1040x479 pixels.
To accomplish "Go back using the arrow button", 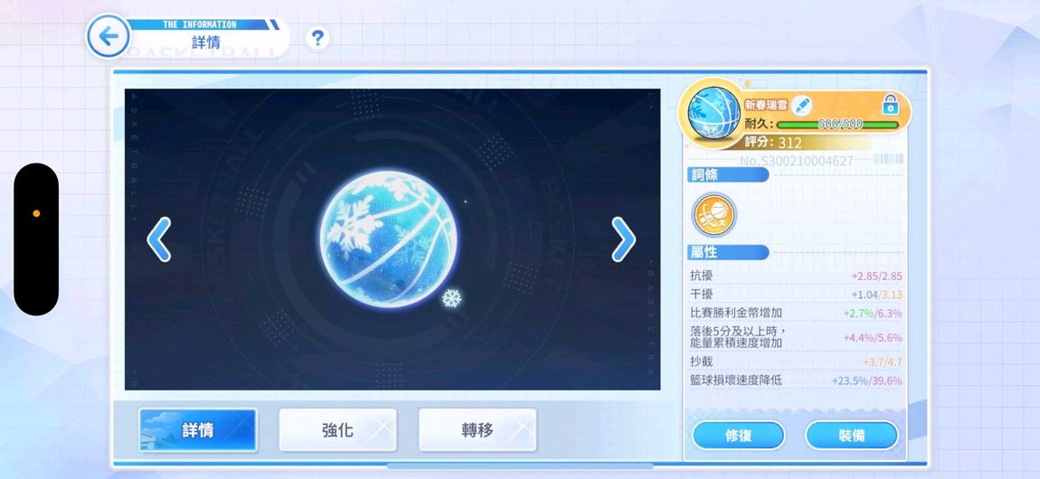I will pos(109,36).
